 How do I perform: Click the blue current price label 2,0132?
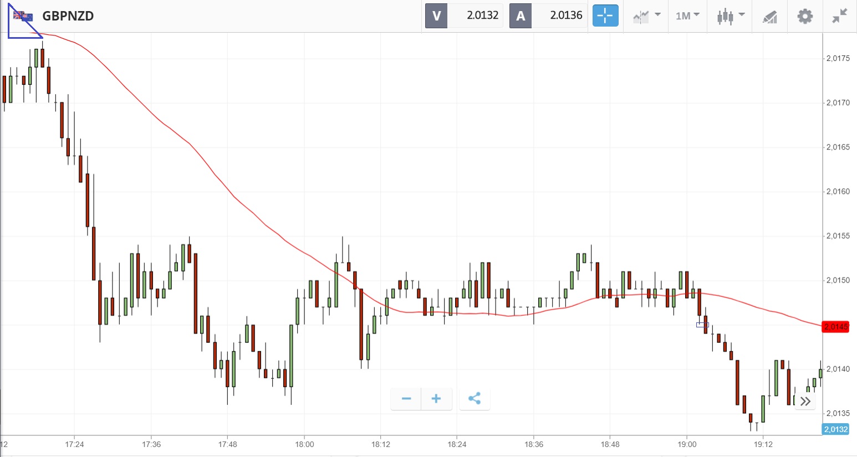835,429
